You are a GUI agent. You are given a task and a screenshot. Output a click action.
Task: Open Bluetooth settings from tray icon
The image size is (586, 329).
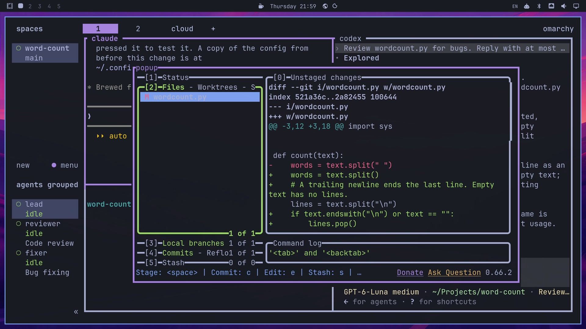(x=539, y=6)
